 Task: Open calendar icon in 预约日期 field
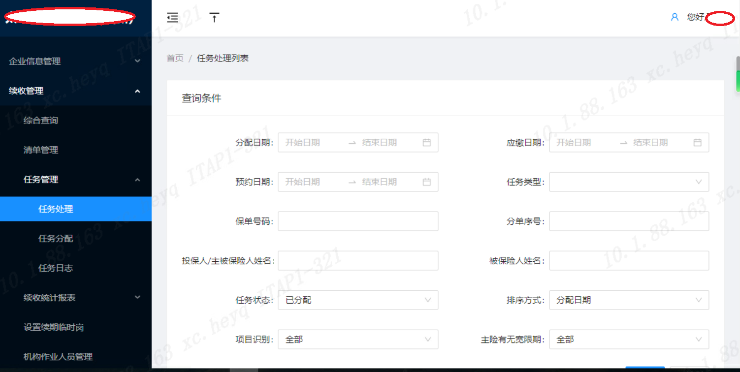[427, 182]
